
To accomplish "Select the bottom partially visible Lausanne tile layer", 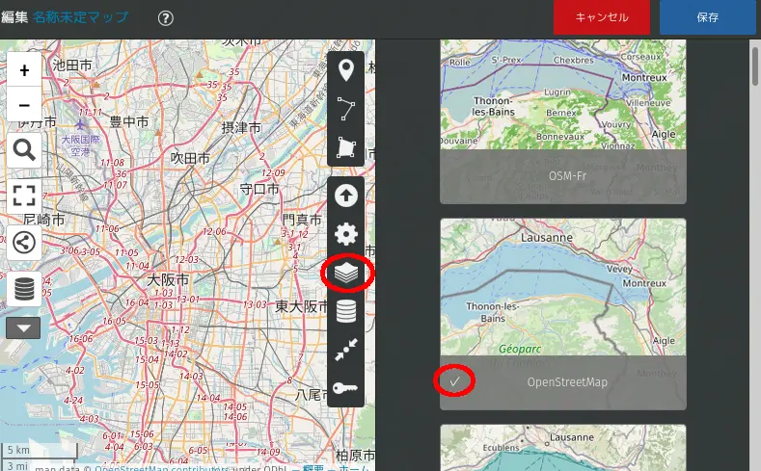I will pyautogui.click(x=563, y=448).
